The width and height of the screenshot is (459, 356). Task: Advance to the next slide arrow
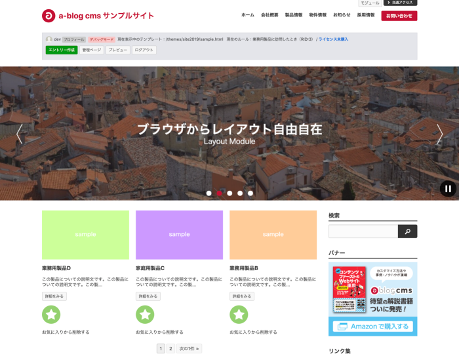(x=439, y=134)
